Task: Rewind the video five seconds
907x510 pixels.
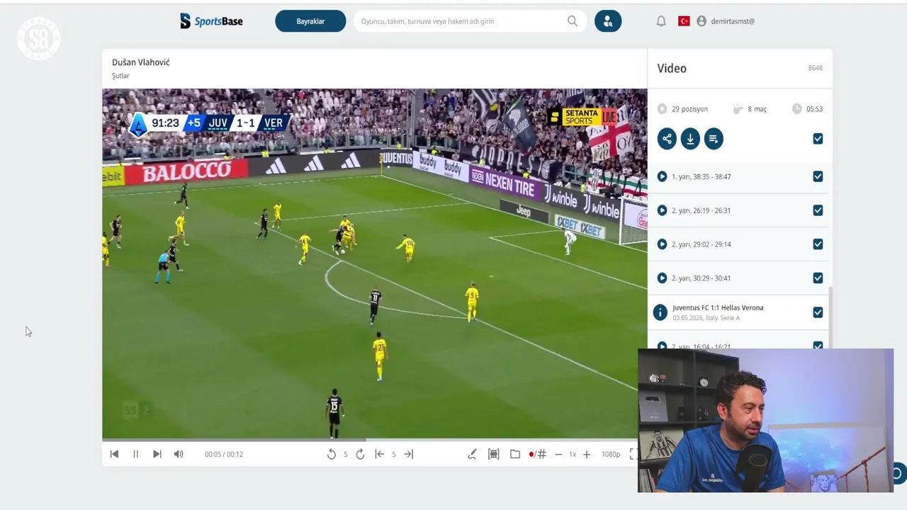Action: pos(332,454)
